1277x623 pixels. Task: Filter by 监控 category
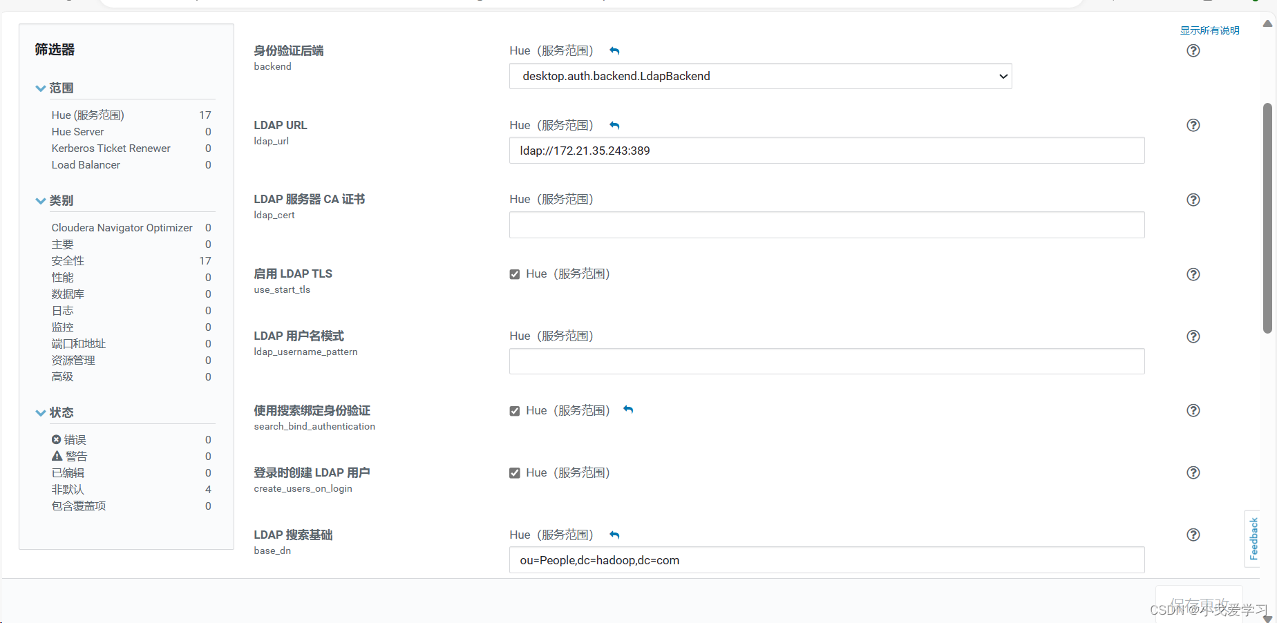click(x=62, y=327)
